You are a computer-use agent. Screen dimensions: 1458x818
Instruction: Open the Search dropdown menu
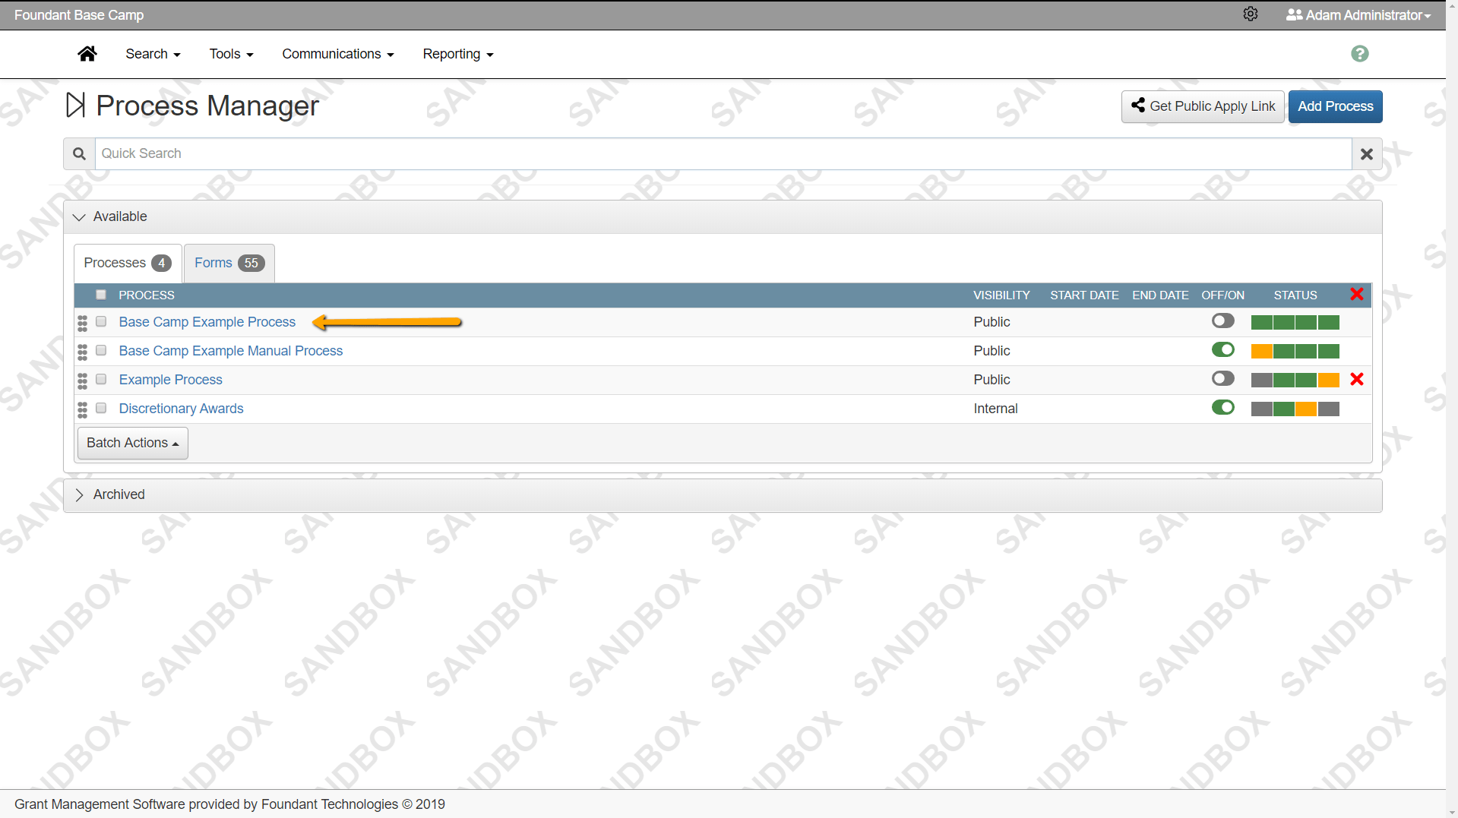pyautogui.click(x=153, y=54)
